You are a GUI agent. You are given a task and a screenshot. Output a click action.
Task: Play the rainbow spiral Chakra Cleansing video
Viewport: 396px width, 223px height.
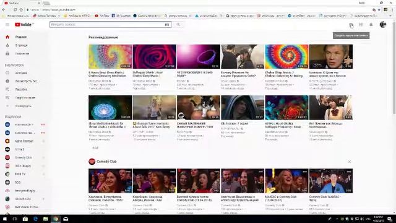tap(110, 56)
